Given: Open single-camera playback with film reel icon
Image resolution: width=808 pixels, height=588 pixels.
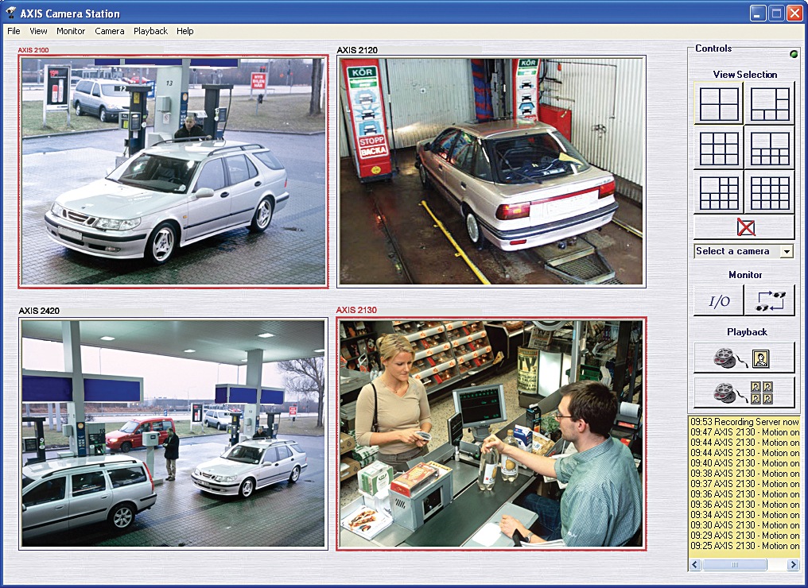Looking at the screenshot, I should (744, 358).
